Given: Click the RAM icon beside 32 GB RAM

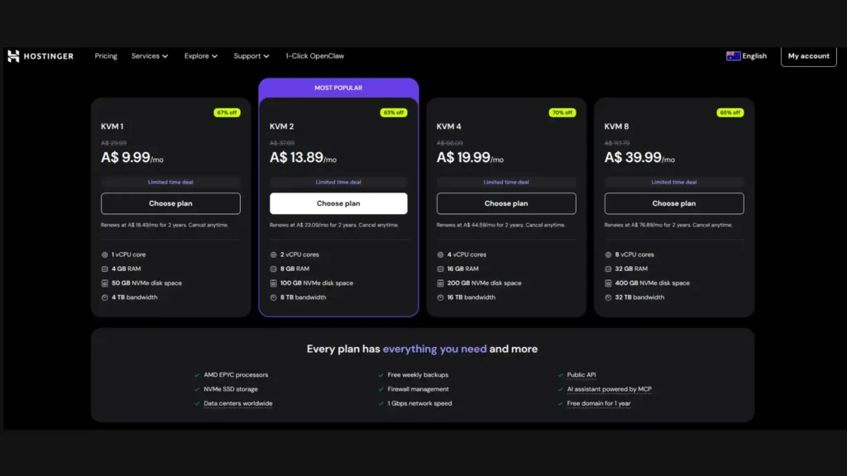Looking at the screenshot, I should click(608, 269).
